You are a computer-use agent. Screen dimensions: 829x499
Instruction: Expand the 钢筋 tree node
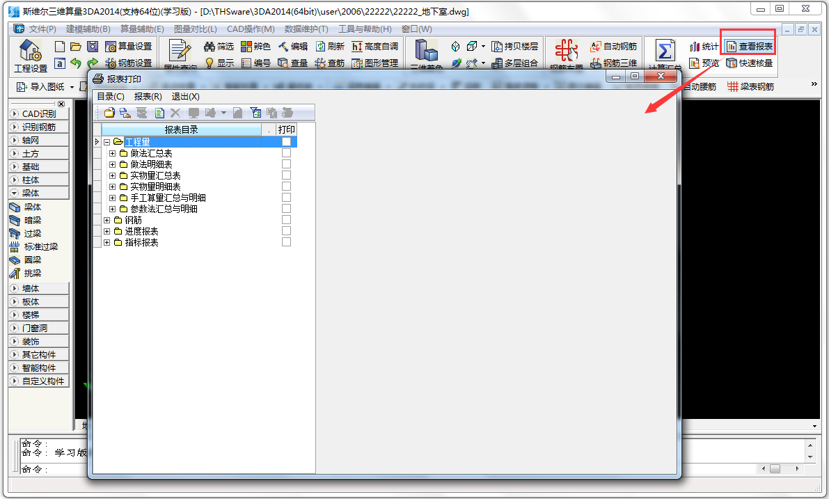(106, 220)
